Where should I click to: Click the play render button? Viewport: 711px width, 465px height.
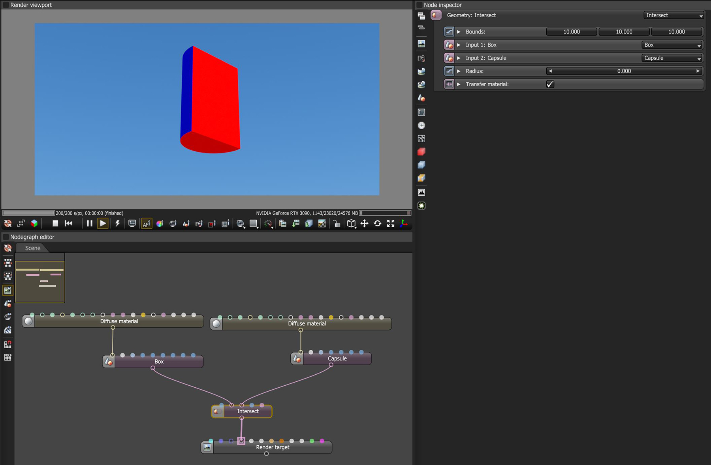(x=103, y=224)
